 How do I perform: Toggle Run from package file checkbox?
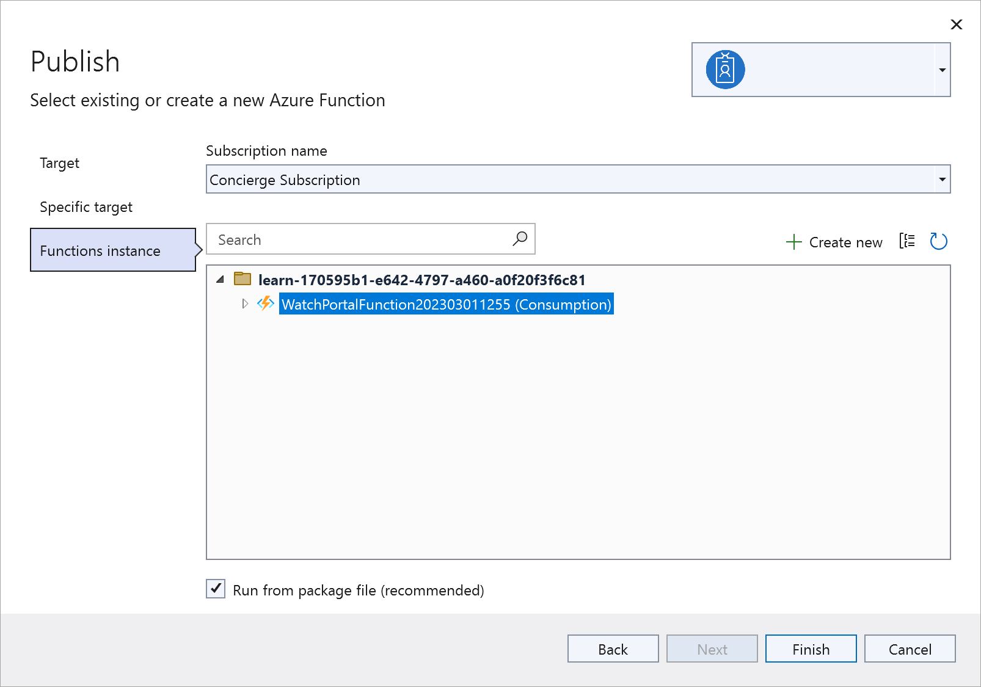pos(216,589)
